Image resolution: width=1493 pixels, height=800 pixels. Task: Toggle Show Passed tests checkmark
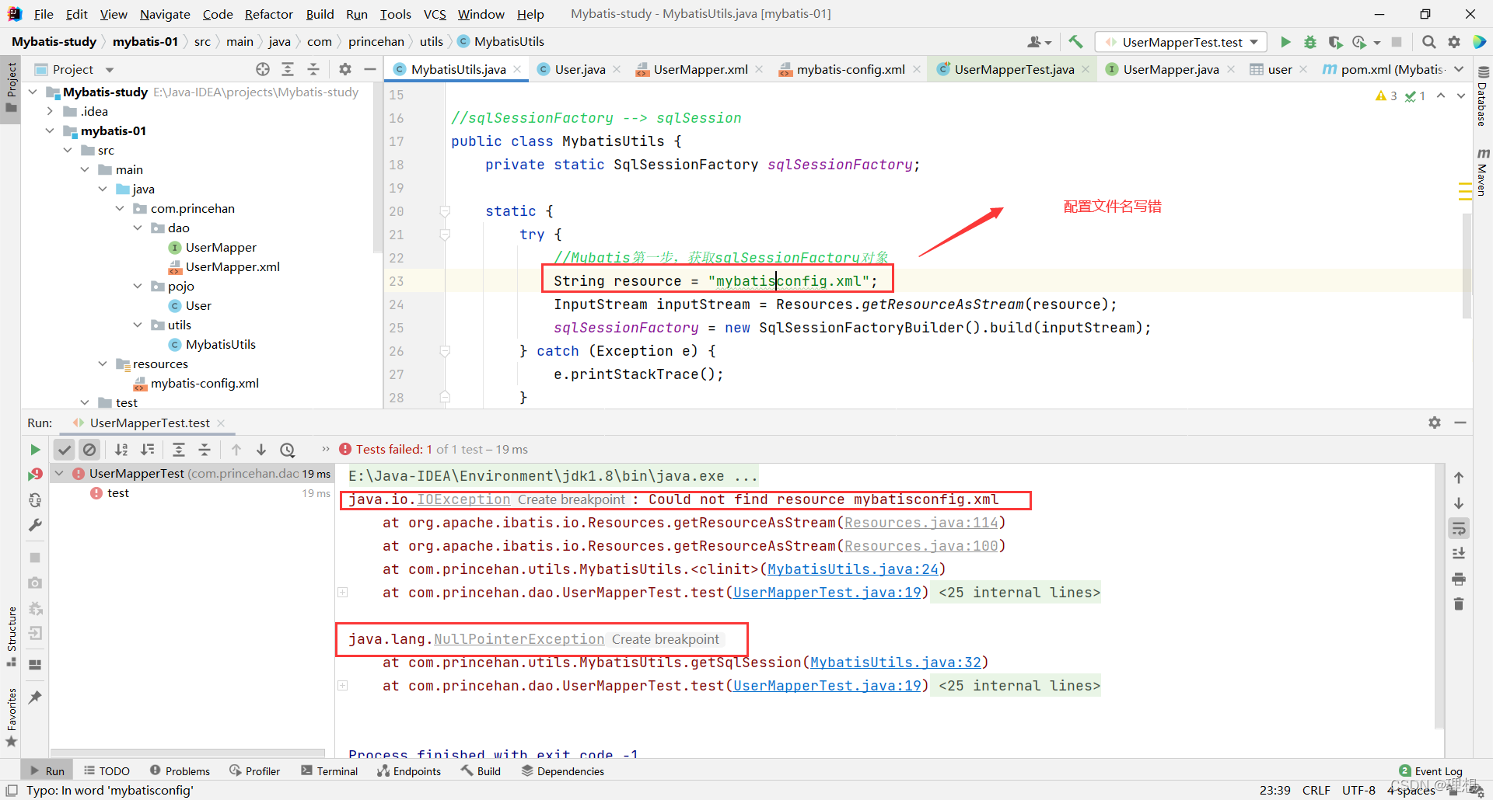click(x=65, y=450)
